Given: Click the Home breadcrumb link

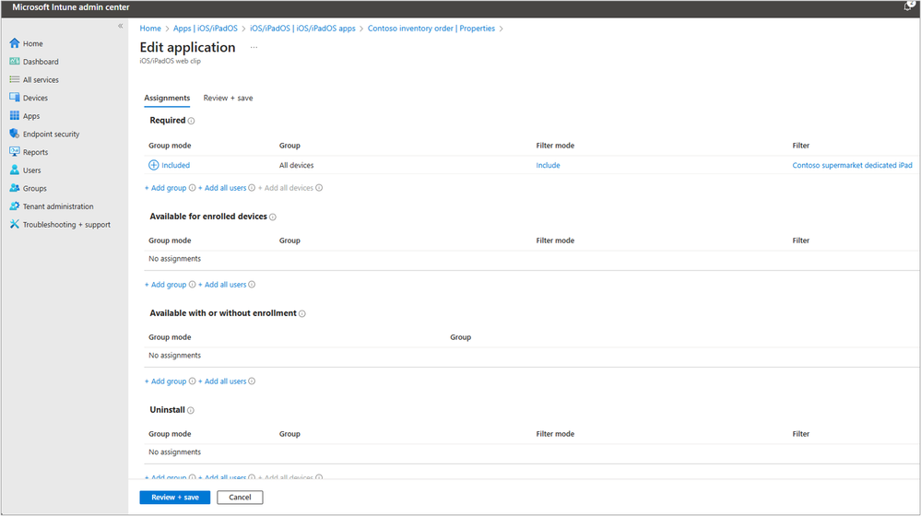Looking at the screenshot, I should pyautogui.click(x=150, y=29).
